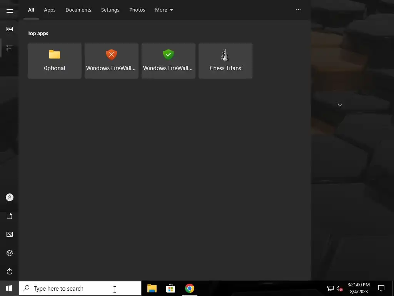394x296 pixels.
Task: Open the user account icon
Action: pos(10,197)
